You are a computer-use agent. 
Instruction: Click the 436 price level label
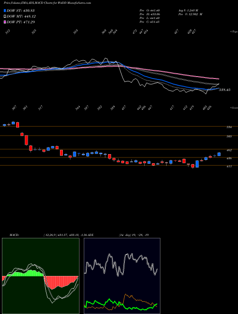[x=229, y=158]
